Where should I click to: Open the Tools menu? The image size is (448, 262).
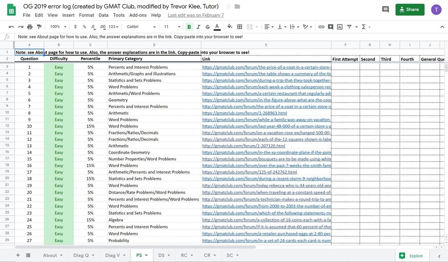pyautogui.click(x=119, y=15)
